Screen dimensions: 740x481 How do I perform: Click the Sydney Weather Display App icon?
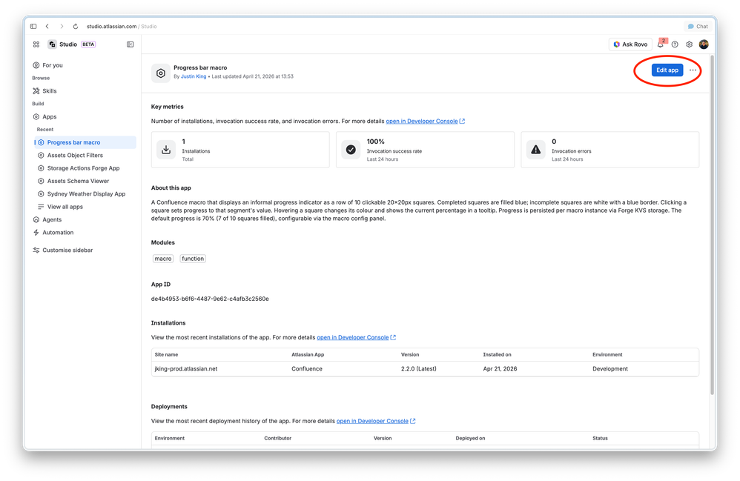pos(41,194)
